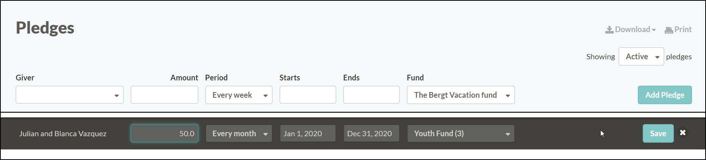Open The Bergt Vacation fund dropdown

point(461,95)
